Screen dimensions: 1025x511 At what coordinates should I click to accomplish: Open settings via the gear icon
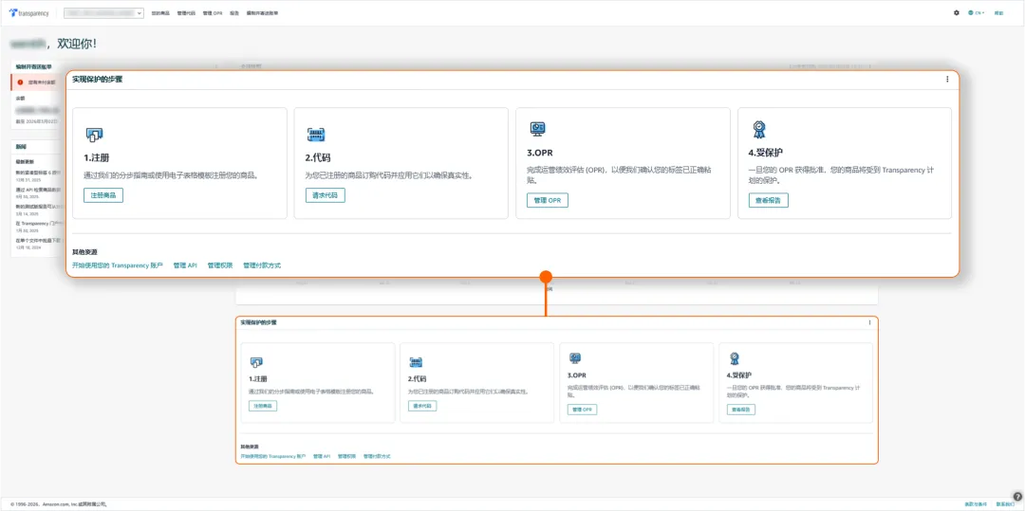pos(956,13)
